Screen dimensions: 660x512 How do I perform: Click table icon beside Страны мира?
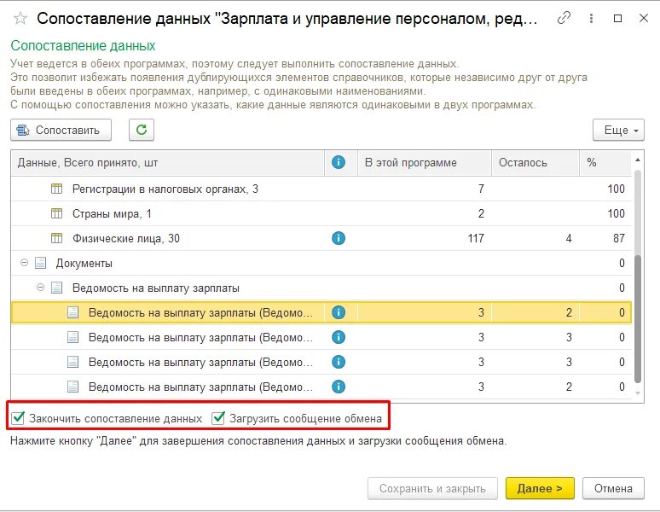click(x=56, y=213)
